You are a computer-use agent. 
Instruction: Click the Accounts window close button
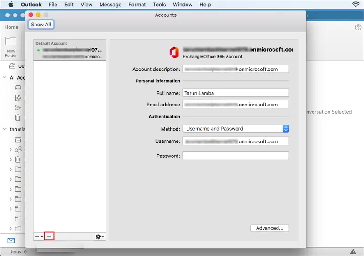30,15
